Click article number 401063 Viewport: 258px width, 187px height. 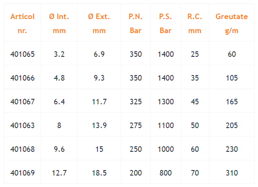coord(22,126)
